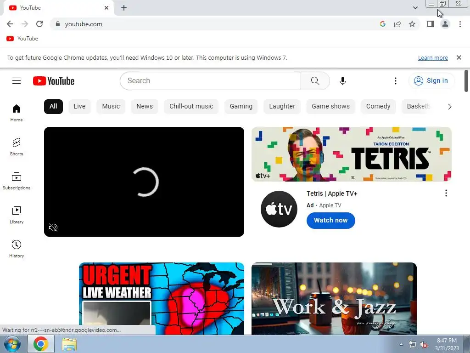Reload the YouTube page
The image size is (470, 353).
pyautogui.click(x=39, y=24)
